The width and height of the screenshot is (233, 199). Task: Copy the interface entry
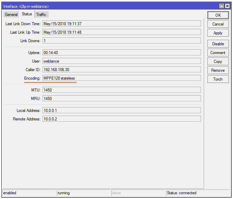tap(218, 62)
